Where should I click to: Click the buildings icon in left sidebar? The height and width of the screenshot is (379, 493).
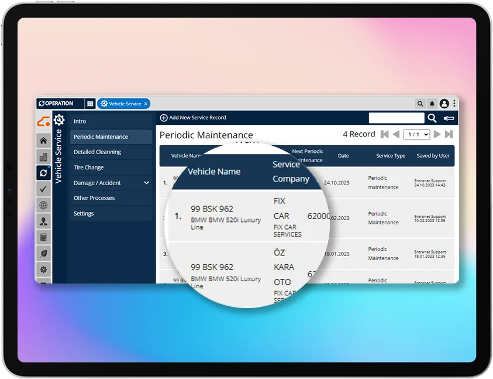click(43, 157)
